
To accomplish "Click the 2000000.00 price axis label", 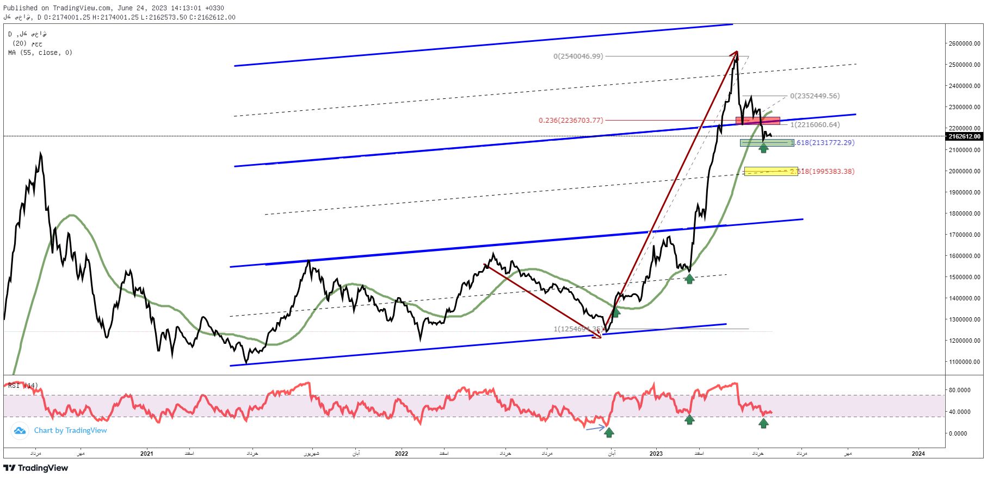I will [x=964, y=171].
